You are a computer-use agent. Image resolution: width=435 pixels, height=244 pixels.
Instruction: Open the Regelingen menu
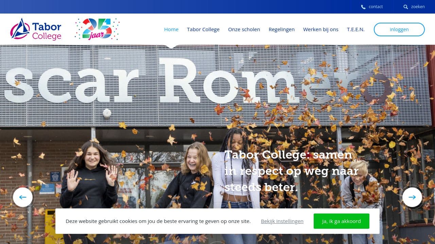click(x=281, y=29)
